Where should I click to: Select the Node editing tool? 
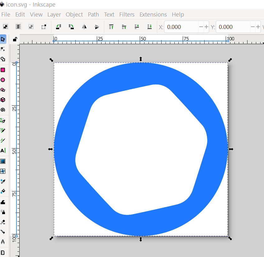[3, 49]
